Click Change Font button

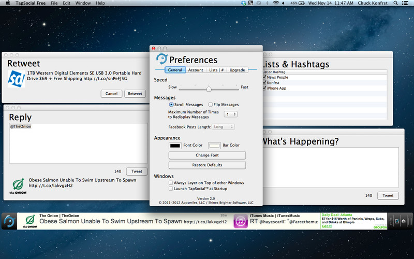click(x=207, y=155)
